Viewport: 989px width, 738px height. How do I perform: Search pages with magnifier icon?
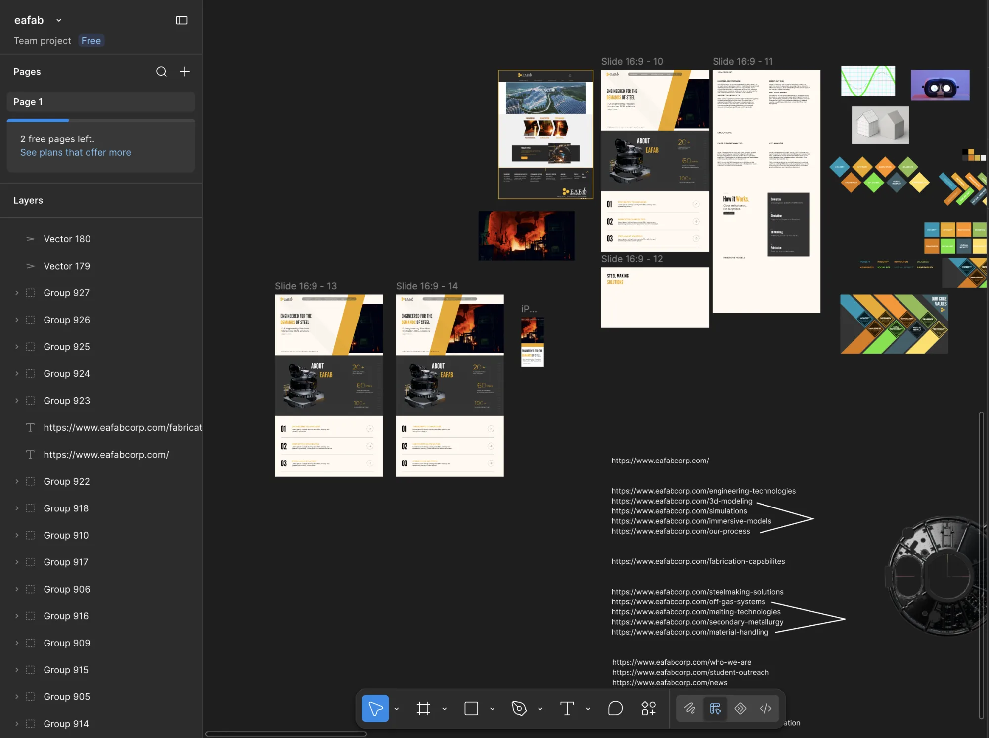[x=161, y=72]
